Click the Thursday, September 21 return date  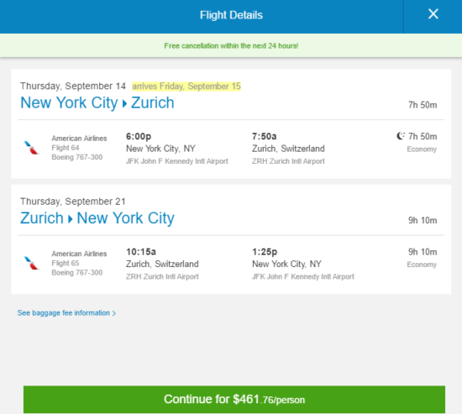[x=73, y=202]
